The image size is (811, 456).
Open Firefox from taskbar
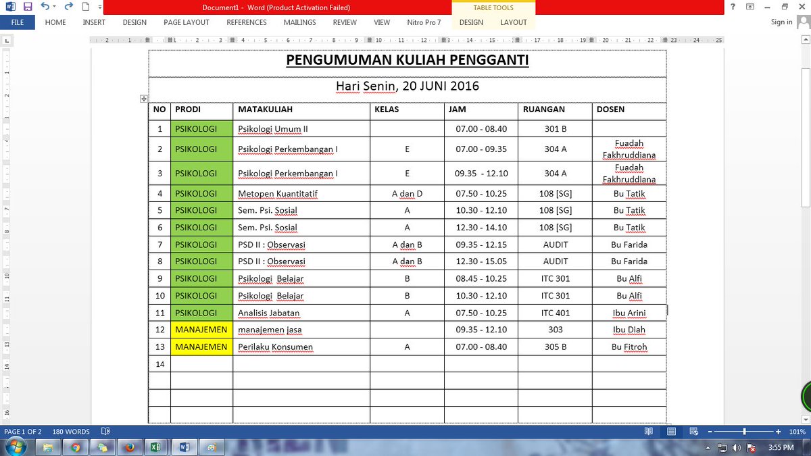(129, 447)
